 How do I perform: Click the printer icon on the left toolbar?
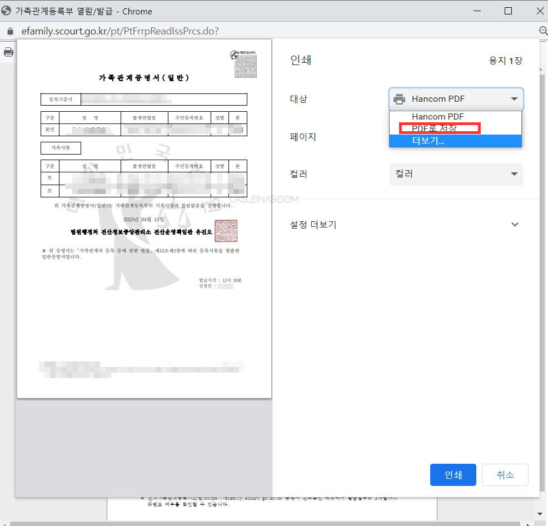coord(8,52)
